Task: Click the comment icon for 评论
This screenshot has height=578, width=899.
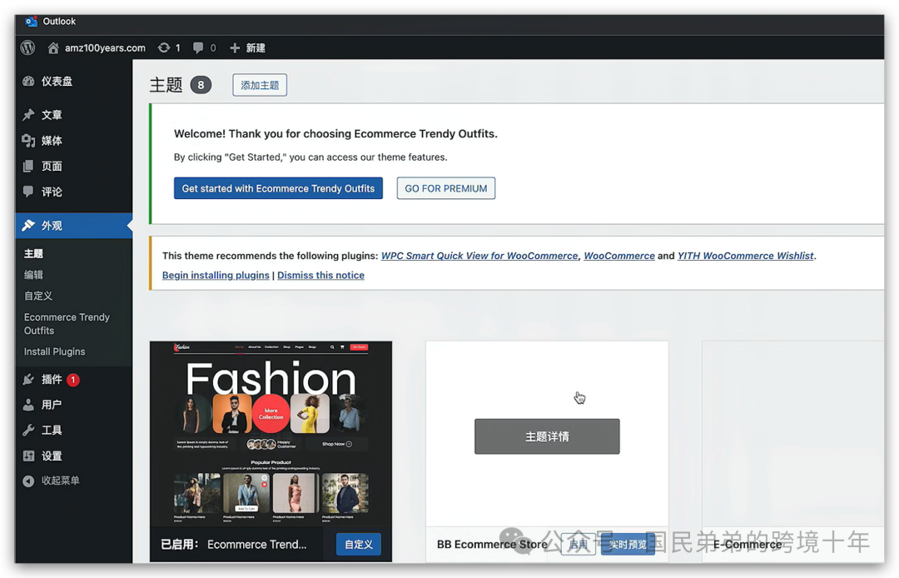Action: tap(28, 192)
